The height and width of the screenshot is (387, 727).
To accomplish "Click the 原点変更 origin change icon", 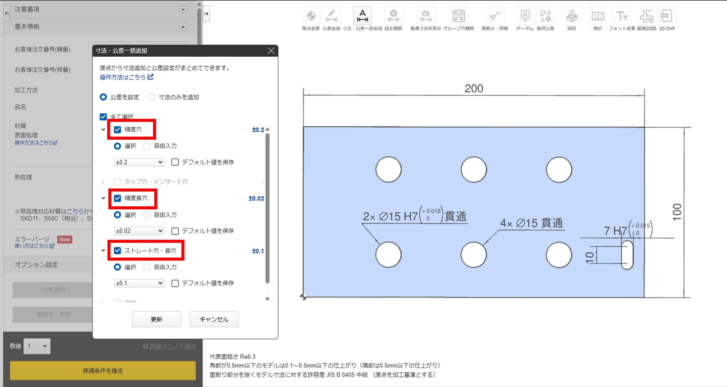I will coord(311,16).
